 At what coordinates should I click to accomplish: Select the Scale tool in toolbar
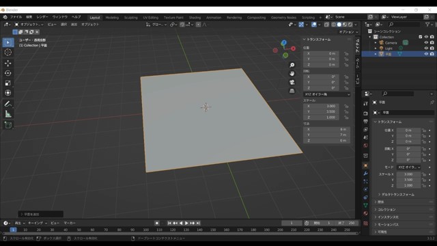tap(8, 83)
